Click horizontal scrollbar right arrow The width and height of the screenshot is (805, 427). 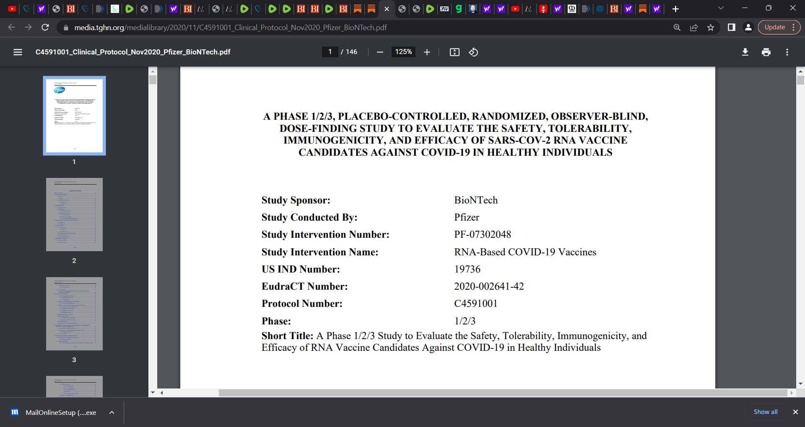click(792, 393)
